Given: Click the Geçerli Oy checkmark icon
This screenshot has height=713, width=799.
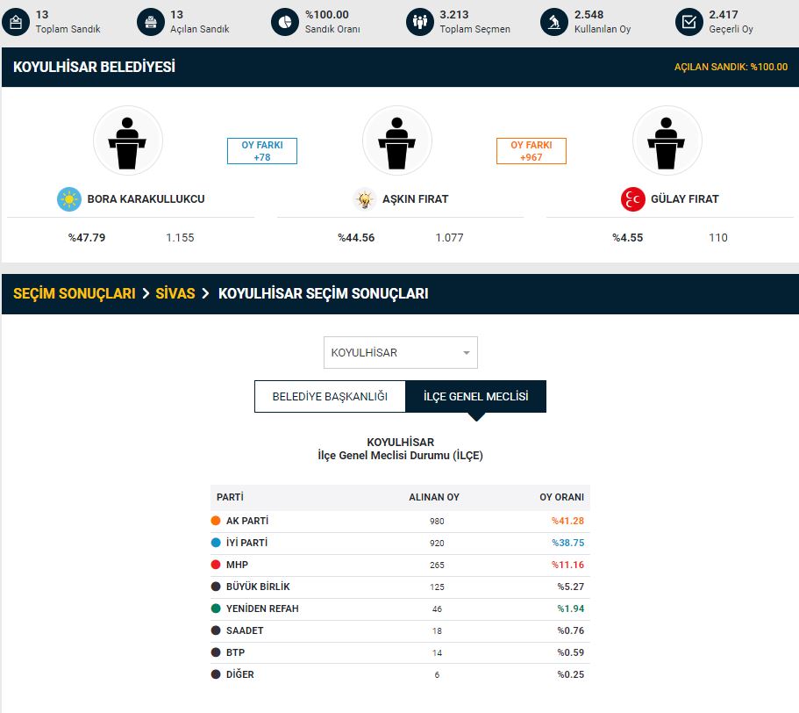Looking at the screenshot, I should pyautogui.click(x=689, y=22).
